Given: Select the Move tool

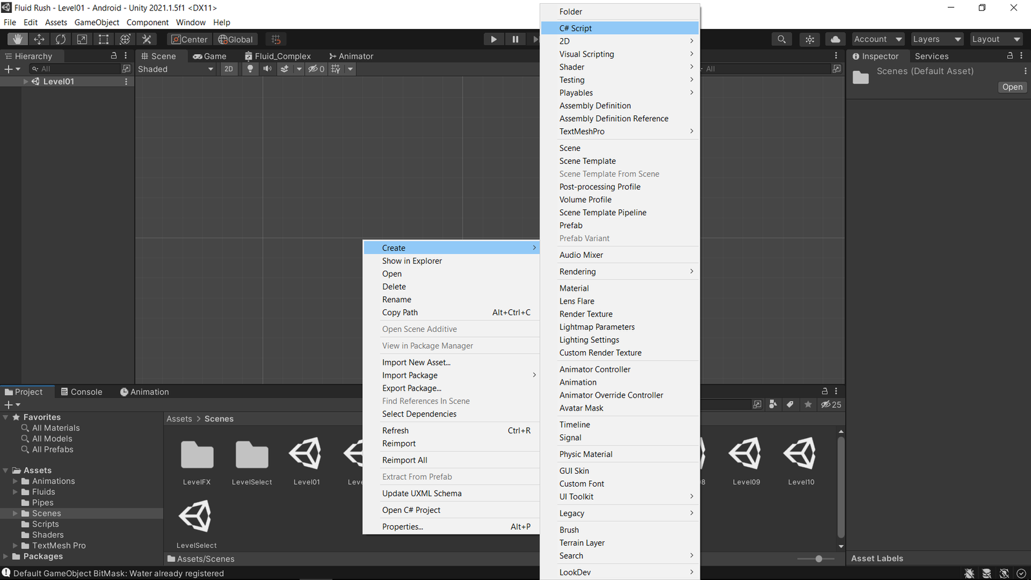Looking at the screenshot, I should pos(39,39).
